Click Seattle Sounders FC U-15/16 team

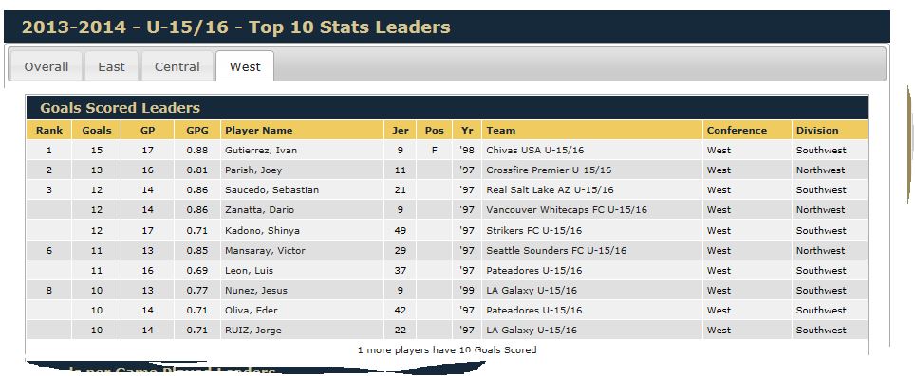(556, 250)
